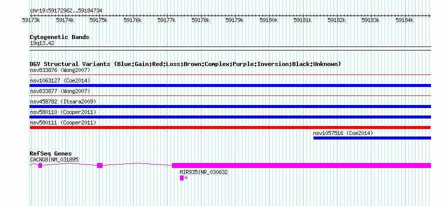Click the second CACNG8 exon box
The height and width of the screenshot is (206, 445).
99,165
